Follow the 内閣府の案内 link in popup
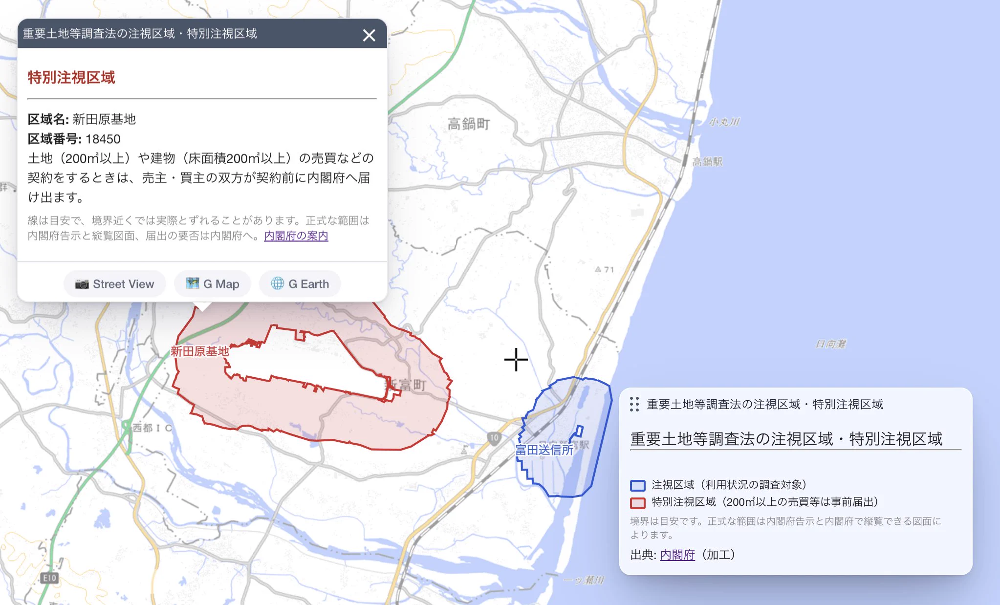 296,236
